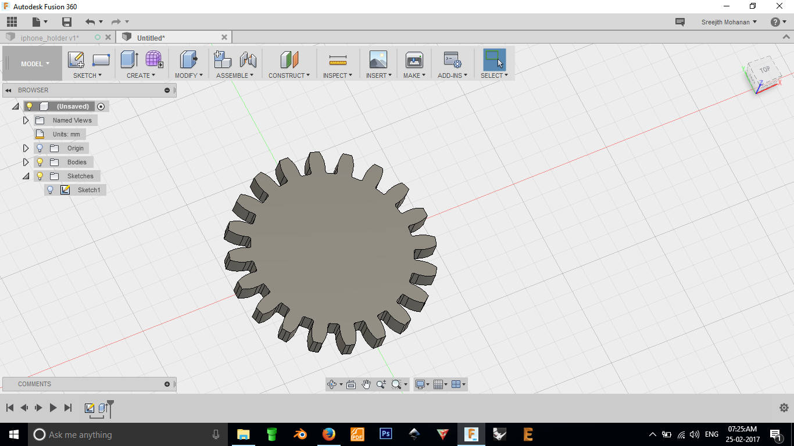Click the sketch feature in timeline
Screen dimensions: 794x446
tap(90, 408)
